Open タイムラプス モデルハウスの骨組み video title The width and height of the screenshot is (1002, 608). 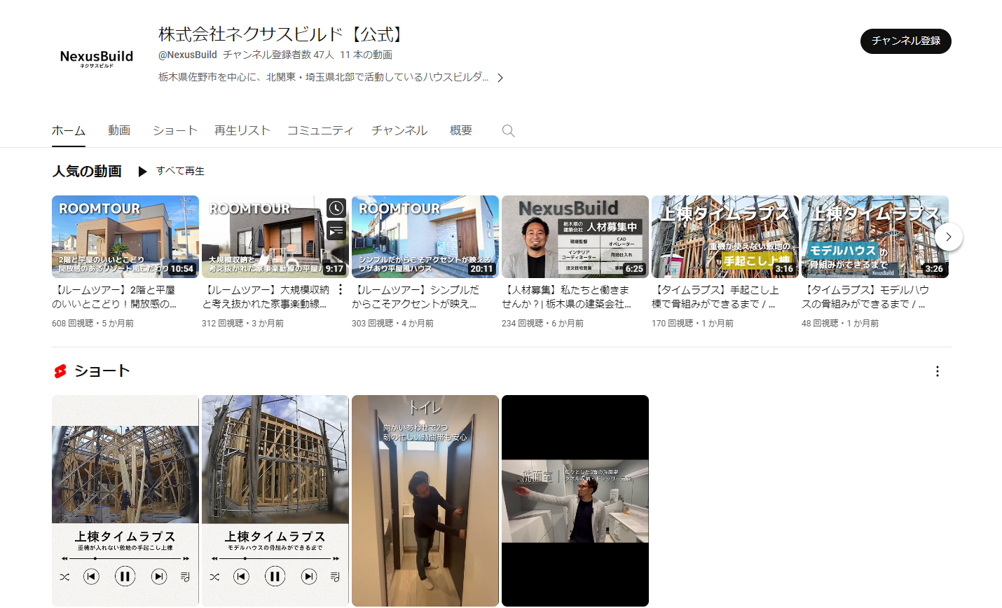pos(865,297)
